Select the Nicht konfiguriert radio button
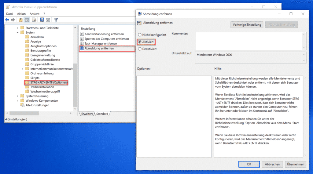 point(140,35)
